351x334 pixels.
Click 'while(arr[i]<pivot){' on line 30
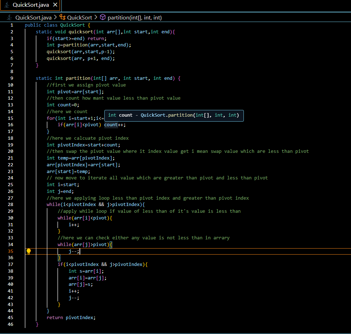click(85, 218)
